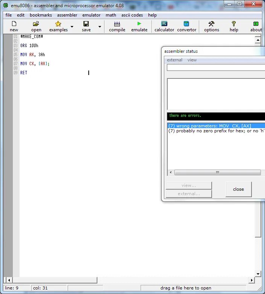Click the editor vertical scrollbar thumb

click(x=258, y=140)
